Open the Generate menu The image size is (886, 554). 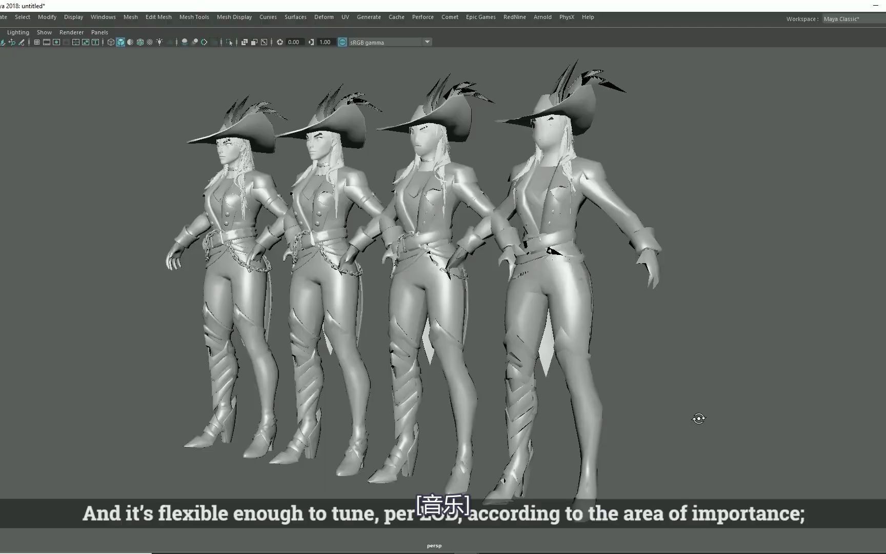[369, 17]
